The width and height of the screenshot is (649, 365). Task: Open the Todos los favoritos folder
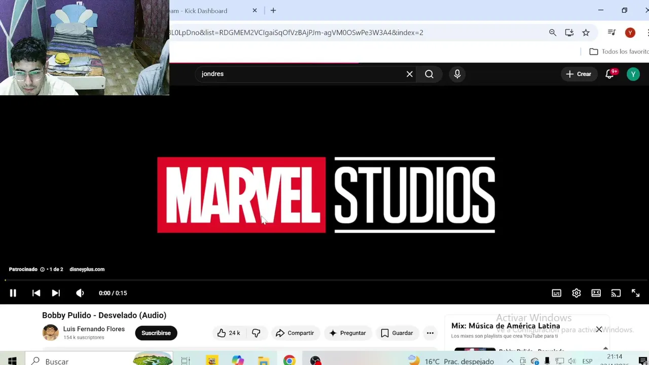coord(619,52)
